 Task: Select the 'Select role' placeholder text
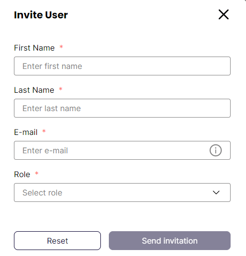click(x=42, y=192)
